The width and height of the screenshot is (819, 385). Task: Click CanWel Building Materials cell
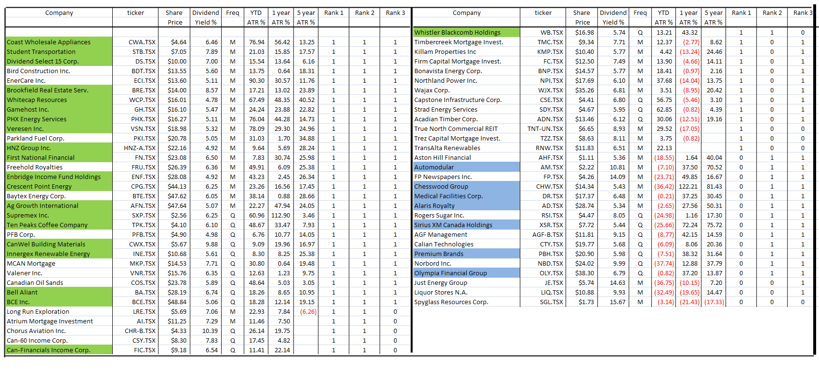[x=59, y=244]
